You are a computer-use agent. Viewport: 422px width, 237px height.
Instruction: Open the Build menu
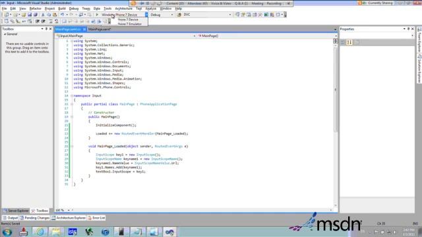point(62,9)
